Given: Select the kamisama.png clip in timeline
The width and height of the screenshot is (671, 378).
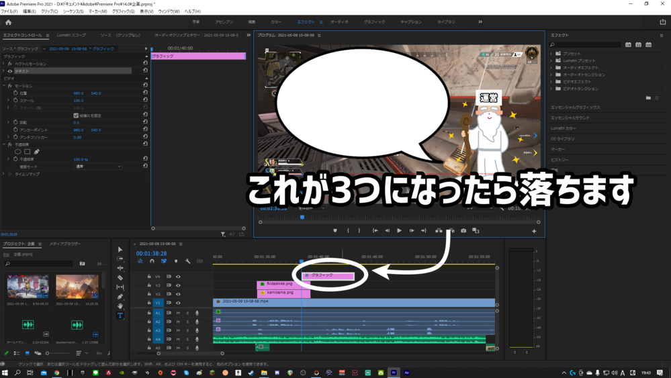Looking at the screenshot, I should pos(283,293).
